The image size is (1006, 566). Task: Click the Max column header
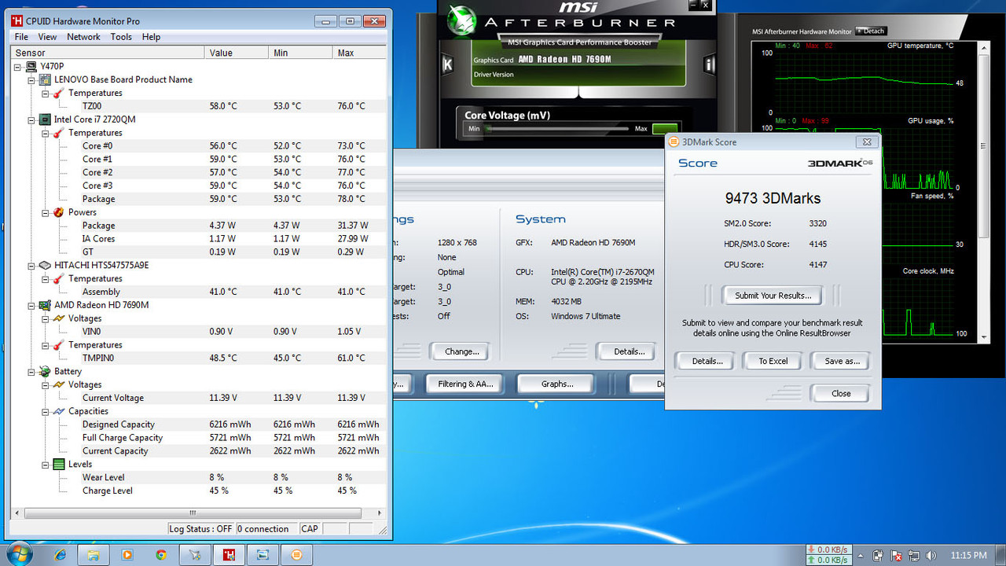358,53
